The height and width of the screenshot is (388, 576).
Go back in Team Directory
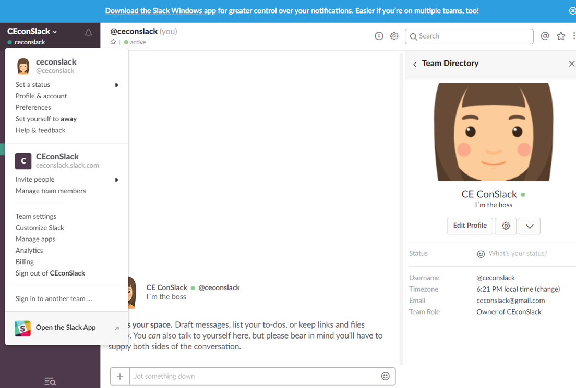pyautogui.click(x=415, y=64)
